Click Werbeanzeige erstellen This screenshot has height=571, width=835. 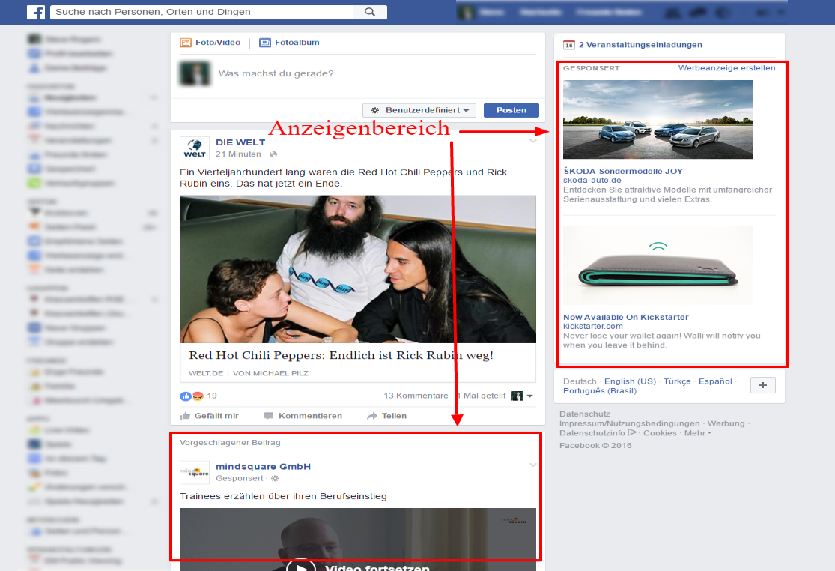[x=726, y=67]
